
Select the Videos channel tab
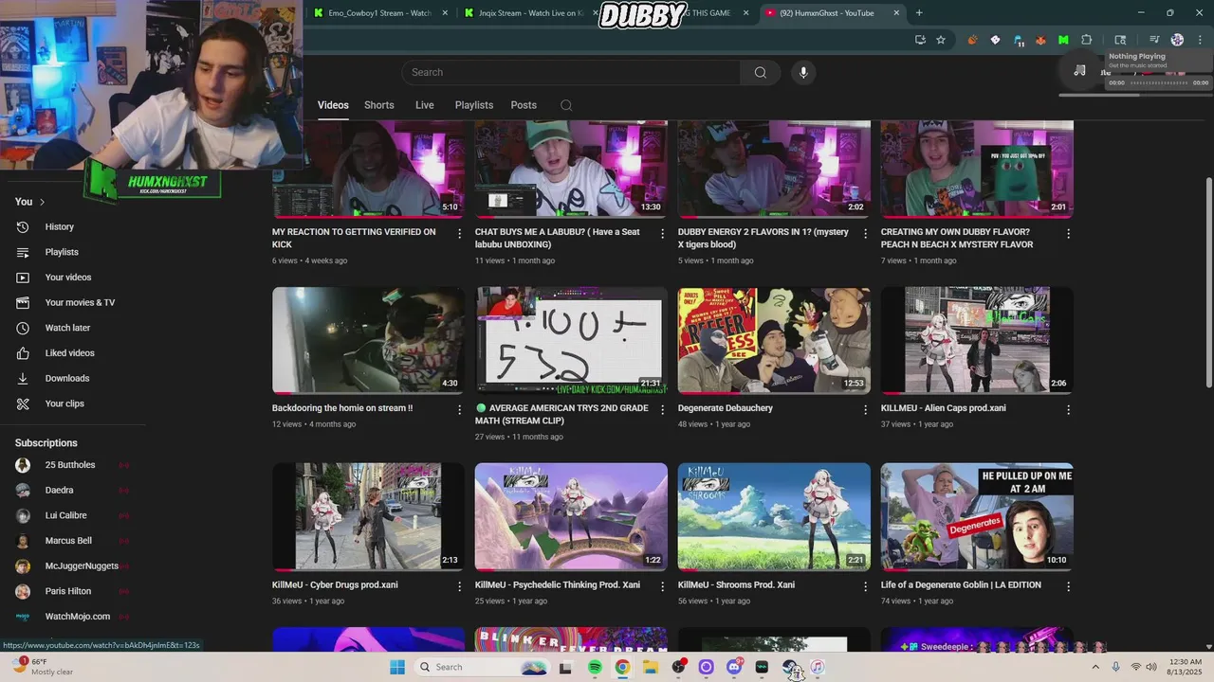[x=333, y=105]
